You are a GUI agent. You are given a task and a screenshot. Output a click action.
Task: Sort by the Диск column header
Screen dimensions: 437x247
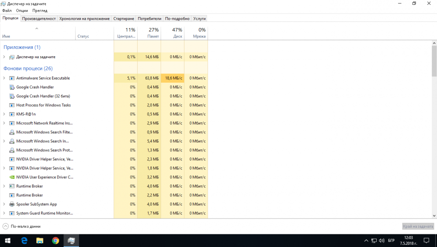click(173, 33)
